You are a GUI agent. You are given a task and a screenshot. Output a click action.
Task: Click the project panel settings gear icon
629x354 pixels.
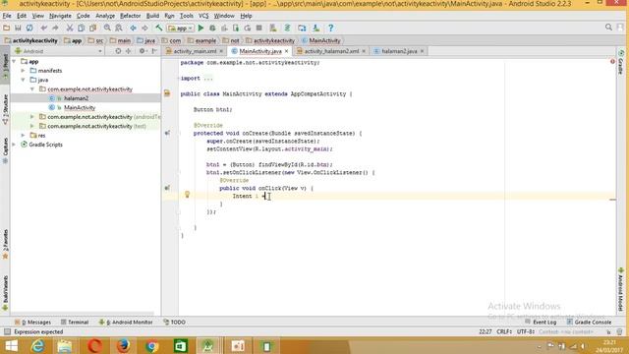click(142, 51)
